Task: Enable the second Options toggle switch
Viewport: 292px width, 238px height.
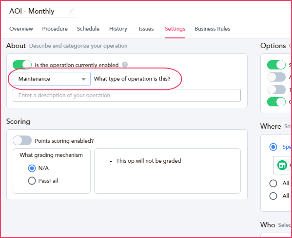Action: (276, 77)
